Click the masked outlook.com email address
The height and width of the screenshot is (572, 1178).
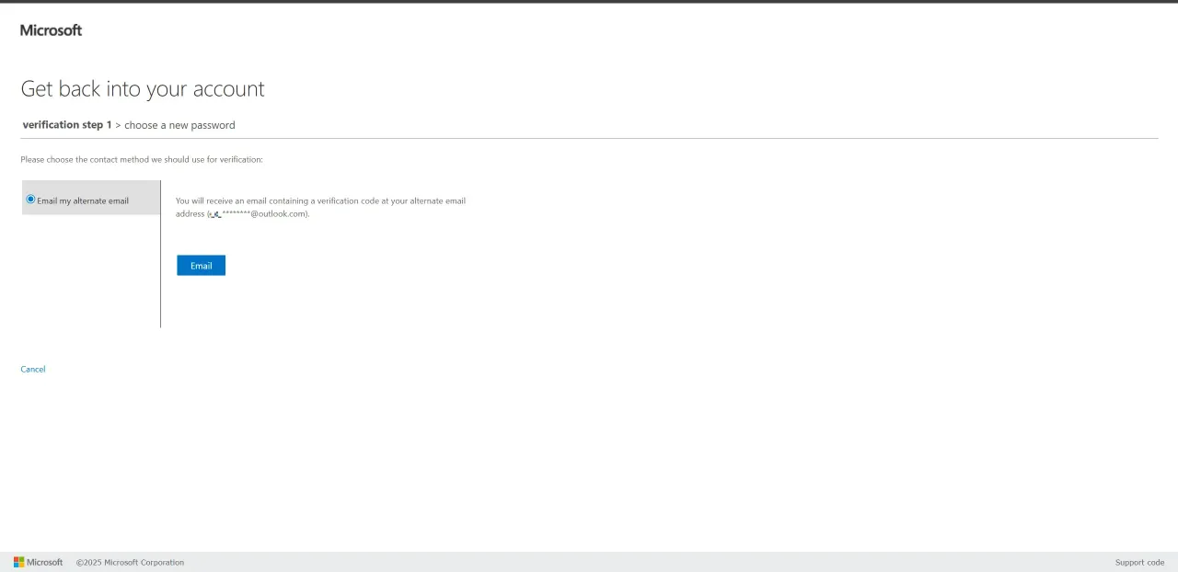pos(259,214)
